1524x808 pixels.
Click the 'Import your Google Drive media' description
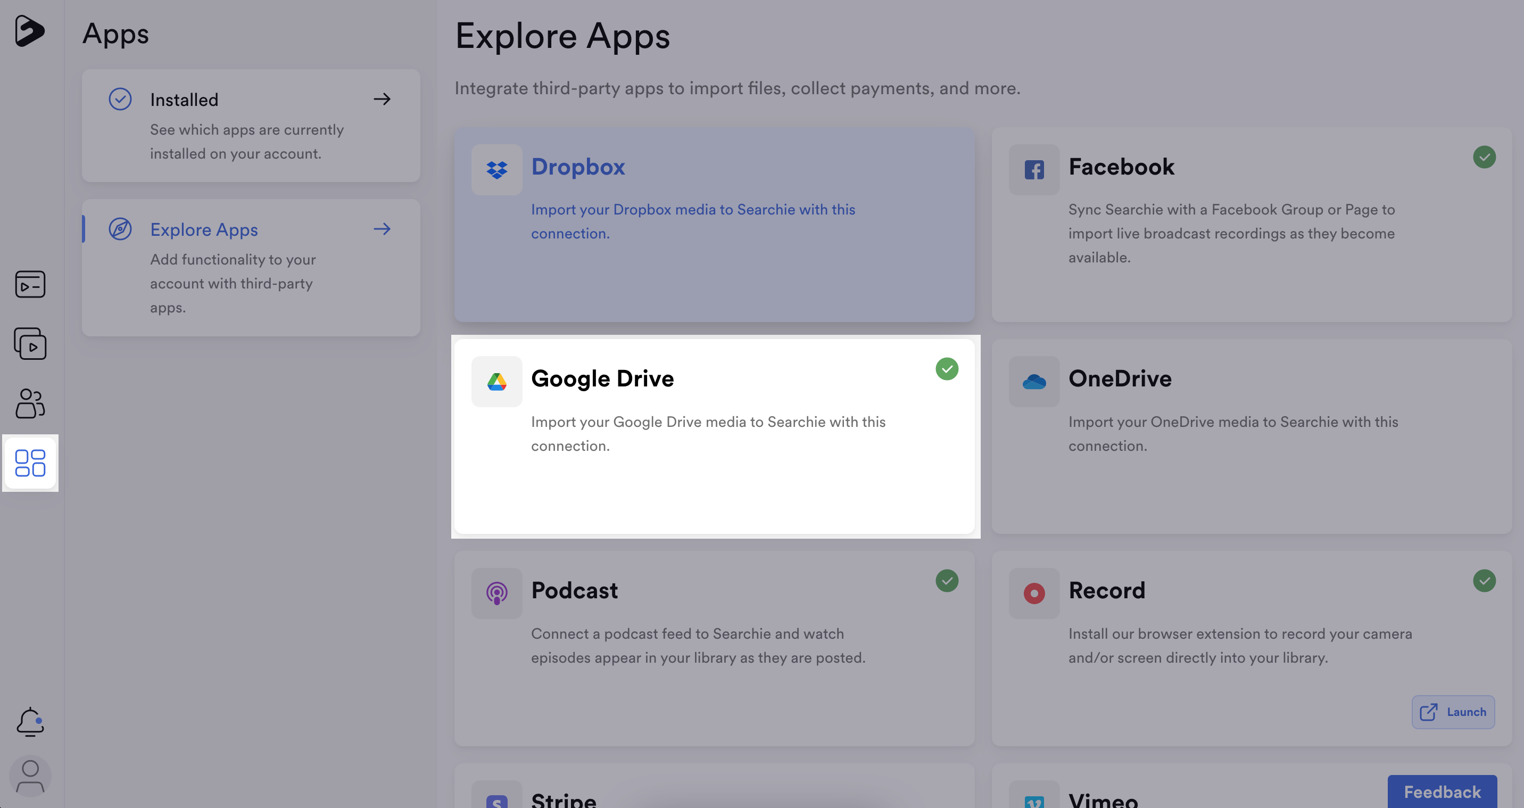click(708, 434)
